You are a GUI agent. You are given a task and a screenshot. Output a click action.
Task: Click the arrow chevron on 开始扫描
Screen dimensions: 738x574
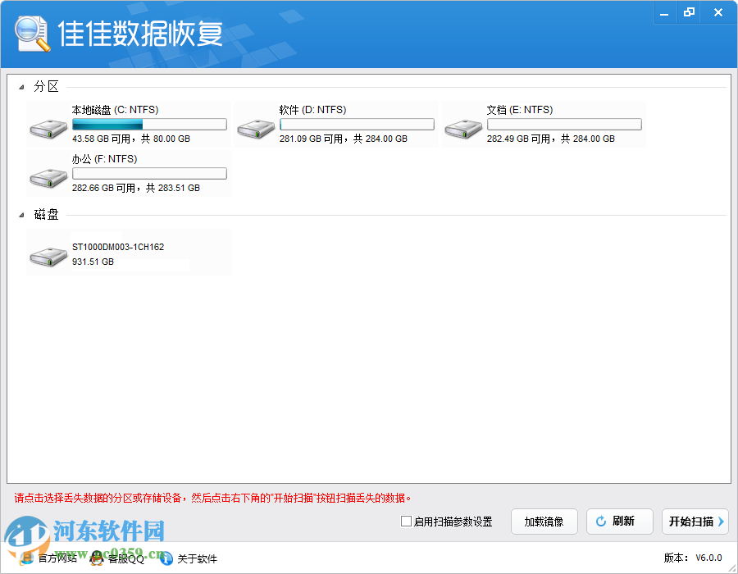721,522
